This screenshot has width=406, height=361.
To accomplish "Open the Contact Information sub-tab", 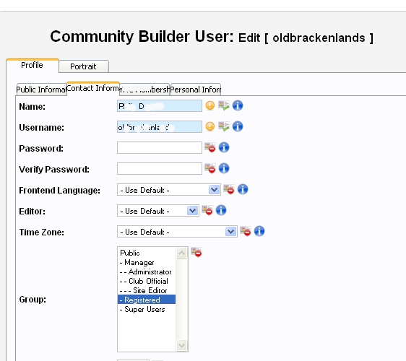I will tap(93, 89).
